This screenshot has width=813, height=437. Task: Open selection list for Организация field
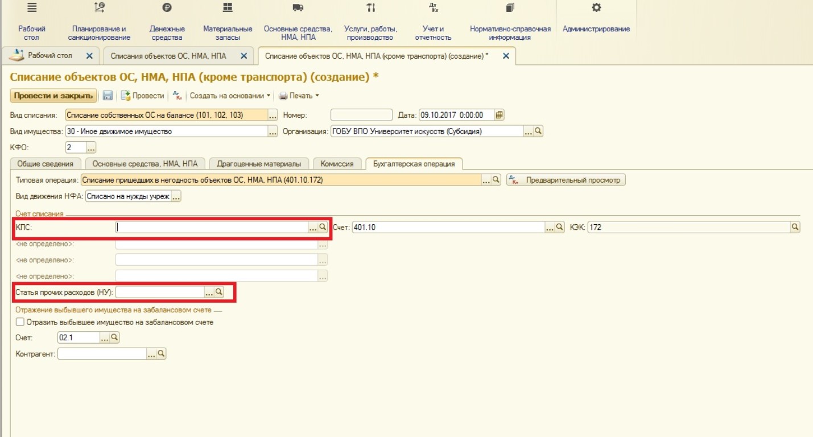529,131
